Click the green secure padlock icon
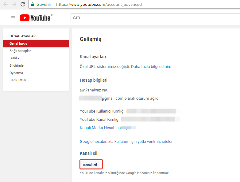The height and width of the screenshot is (182, 240). point(33,5)
